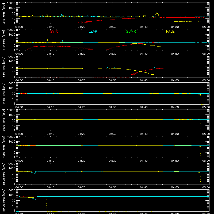Click 04:50 tick under the 2695 MHz plot
Screen dimensions: 214x214
tap(175, 134)
